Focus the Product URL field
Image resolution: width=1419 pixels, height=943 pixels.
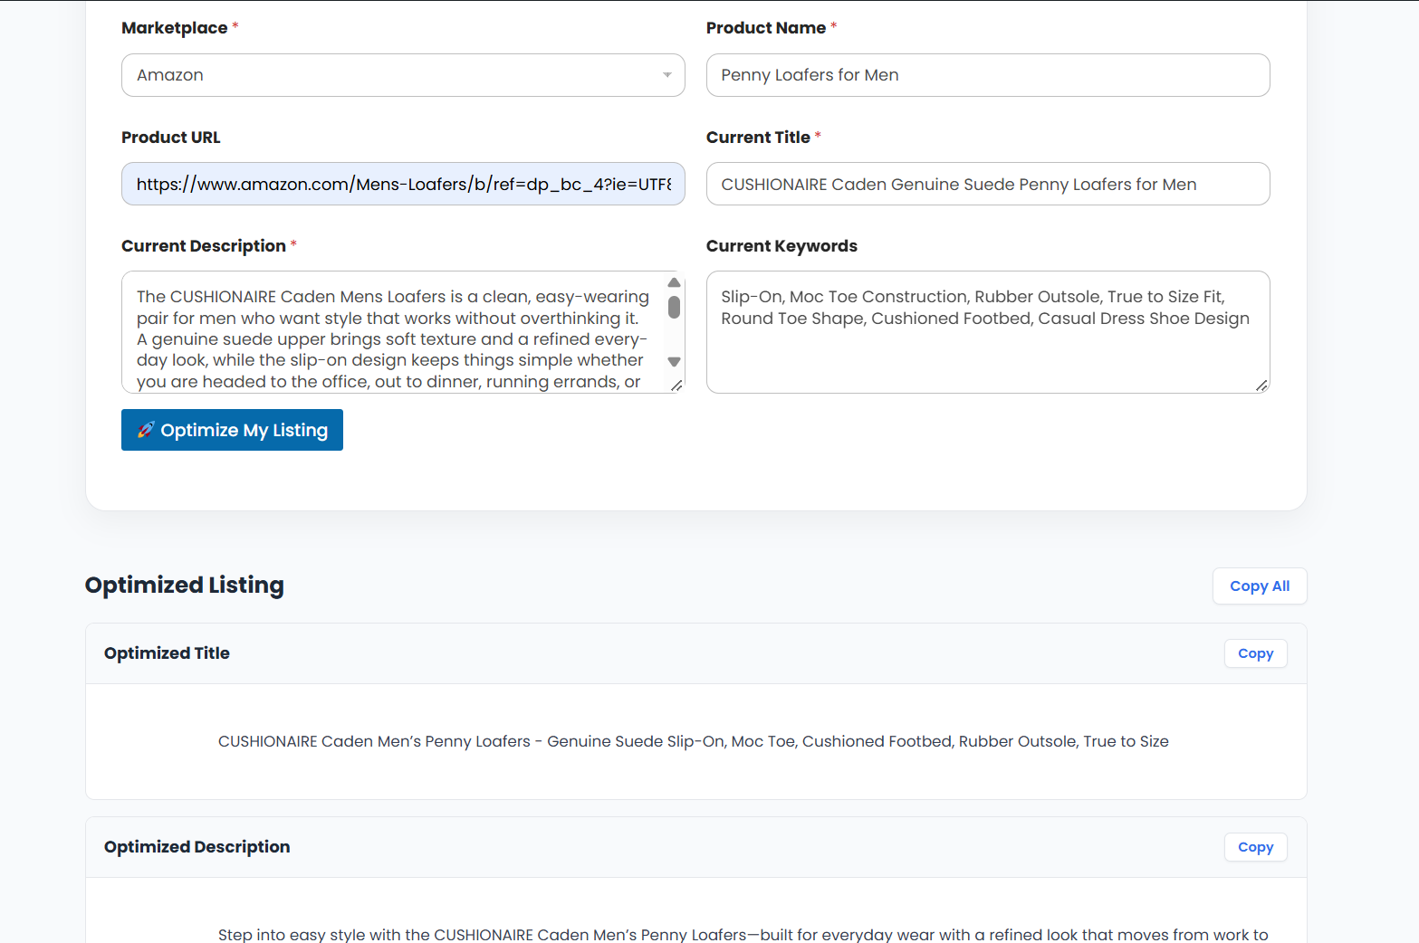pos(403,184)
